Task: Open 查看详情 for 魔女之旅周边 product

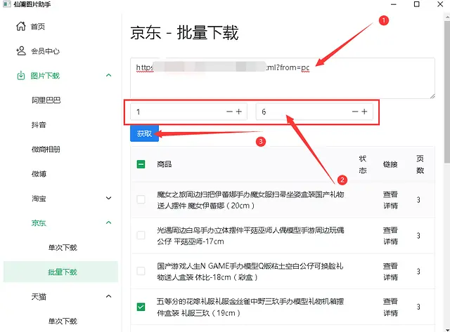Action: tap(390, 200)
